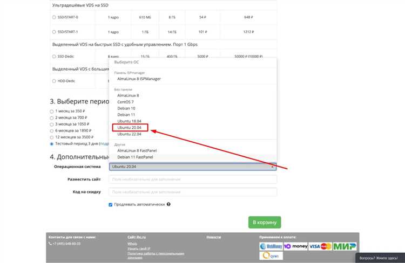Click the 1 ГБ memory cell
Viewport: 405px width, 263px height.
[x=145, y=32]
